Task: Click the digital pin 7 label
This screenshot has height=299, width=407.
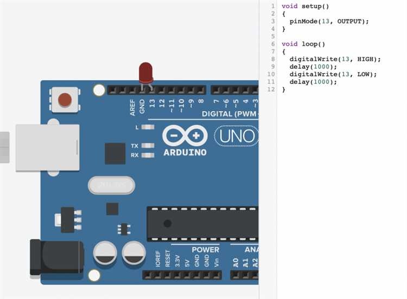Action: [x=216, y=101]
